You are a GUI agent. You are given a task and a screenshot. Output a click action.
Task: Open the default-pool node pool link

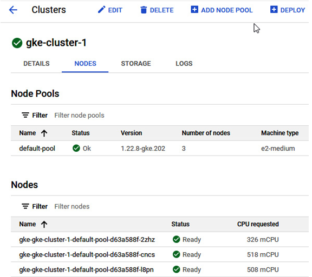37,148
